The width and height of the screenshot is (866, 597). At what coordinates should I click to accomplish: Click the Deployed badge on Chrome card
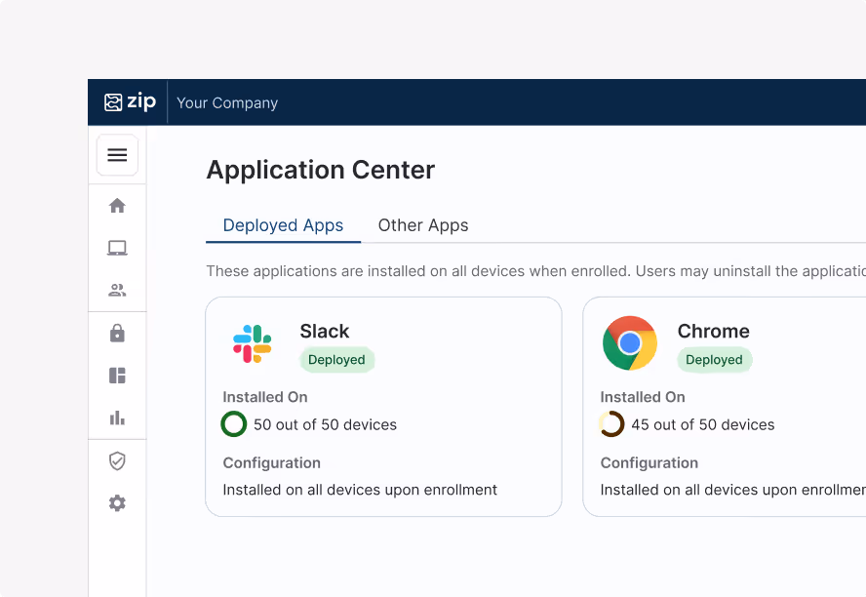coord(714,360)
